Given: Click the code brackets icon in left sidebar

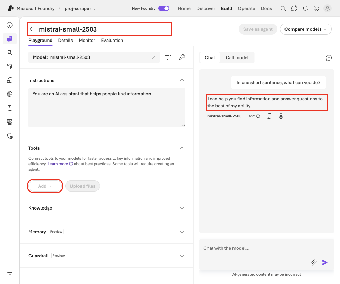Looking at the screenshot, I should click(10, 25).
